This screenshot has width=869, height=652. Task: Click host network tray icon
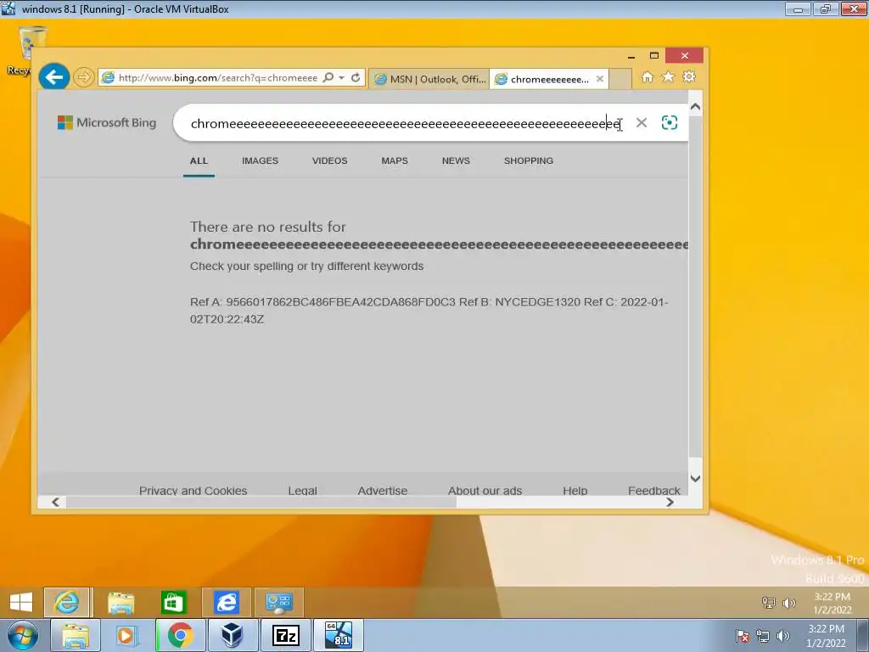tap(763, 636)
